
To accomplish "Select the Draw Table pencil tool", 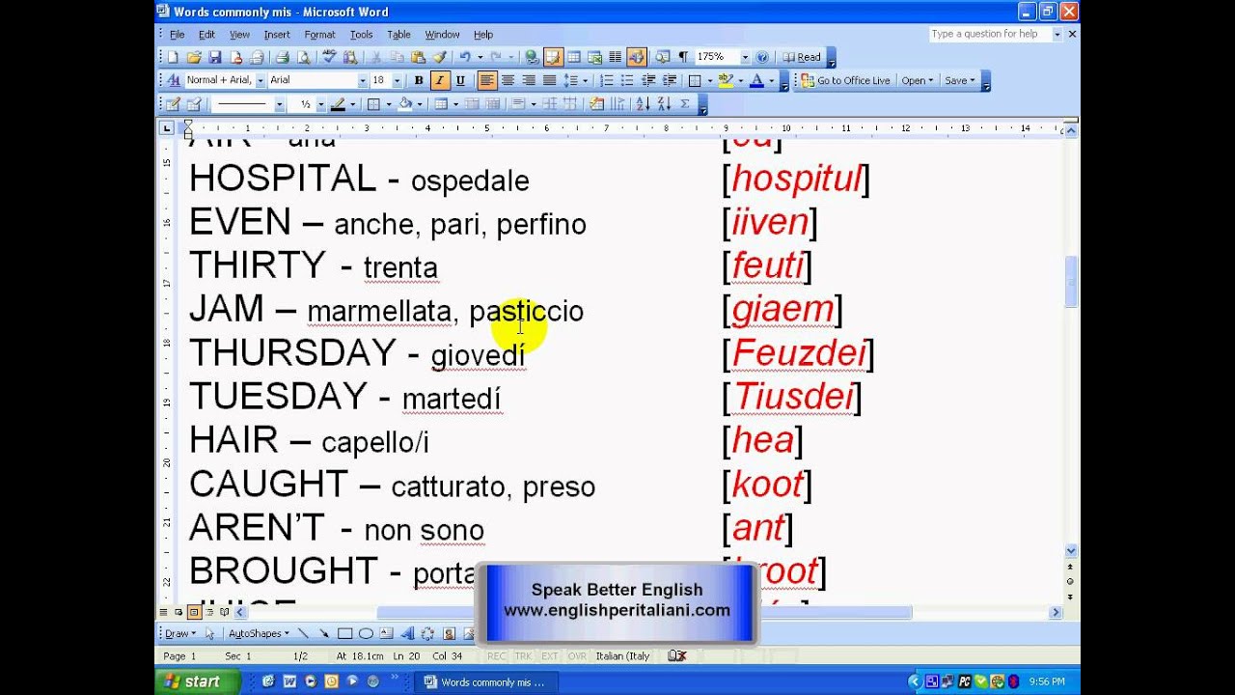I will click(173, 103).
